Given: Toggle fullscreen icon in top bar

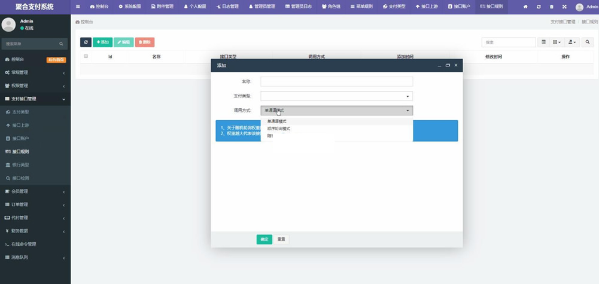Looking at the screenshot, I should [564, 7].
